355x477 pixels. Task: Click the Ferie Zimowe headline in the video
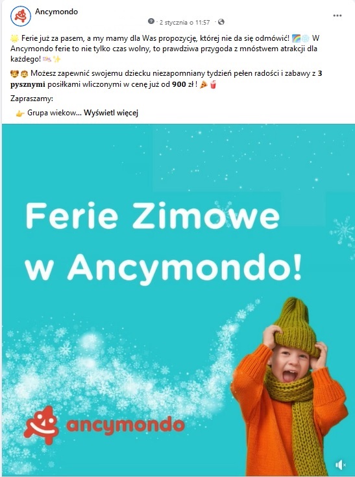pos(153,216)
